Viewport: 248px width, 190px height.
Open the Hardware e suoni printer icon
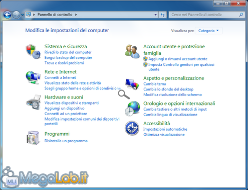click(34, 103)
